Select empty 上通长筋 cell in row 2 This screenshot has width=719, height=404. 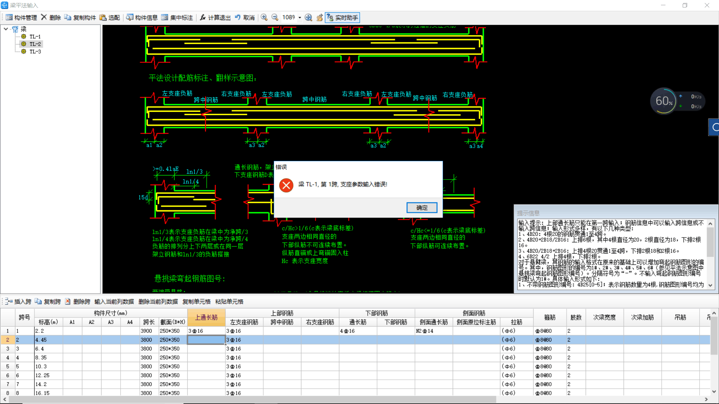[206, 340]
